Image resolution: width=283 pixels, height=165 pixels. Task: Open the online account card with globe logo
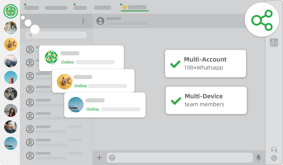[81, 57]
